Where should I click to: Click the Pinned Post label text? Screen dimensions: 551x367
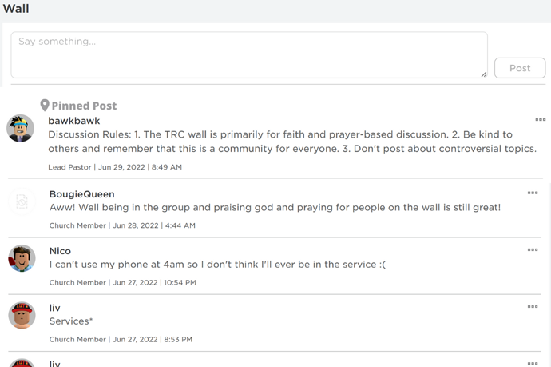(x=84, y=106)
